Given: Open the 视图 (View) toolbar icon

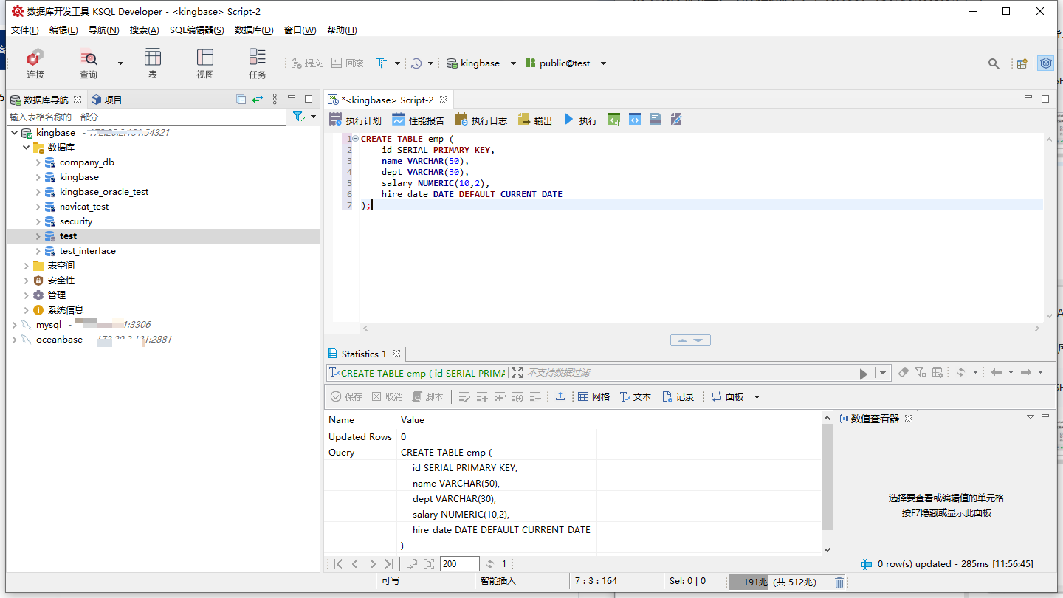Looking at the screenshot, I should (205, 63).
